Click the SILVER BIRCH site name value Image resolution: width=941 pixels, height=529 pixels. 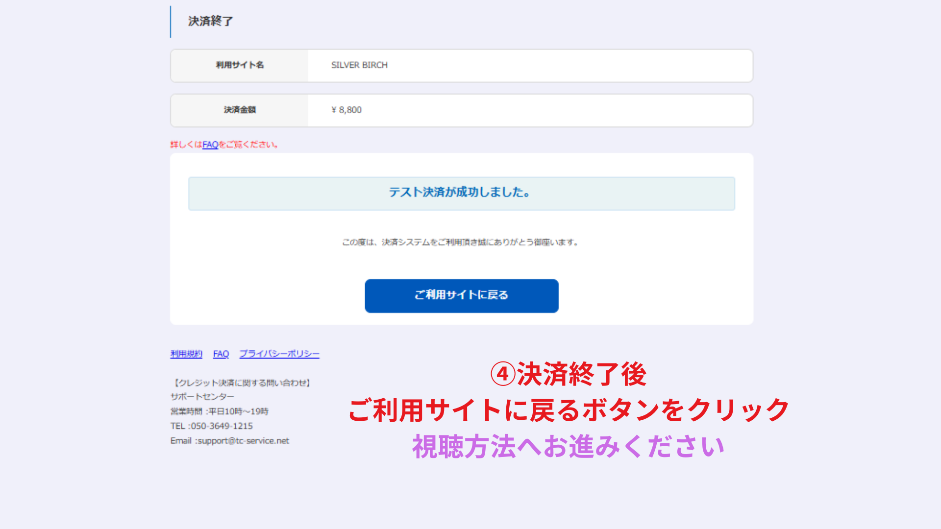[359, 65]
